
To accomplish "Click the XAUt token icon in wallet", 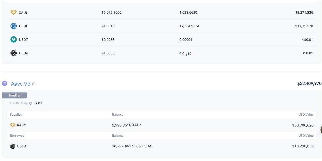I will tap(13, 12).
